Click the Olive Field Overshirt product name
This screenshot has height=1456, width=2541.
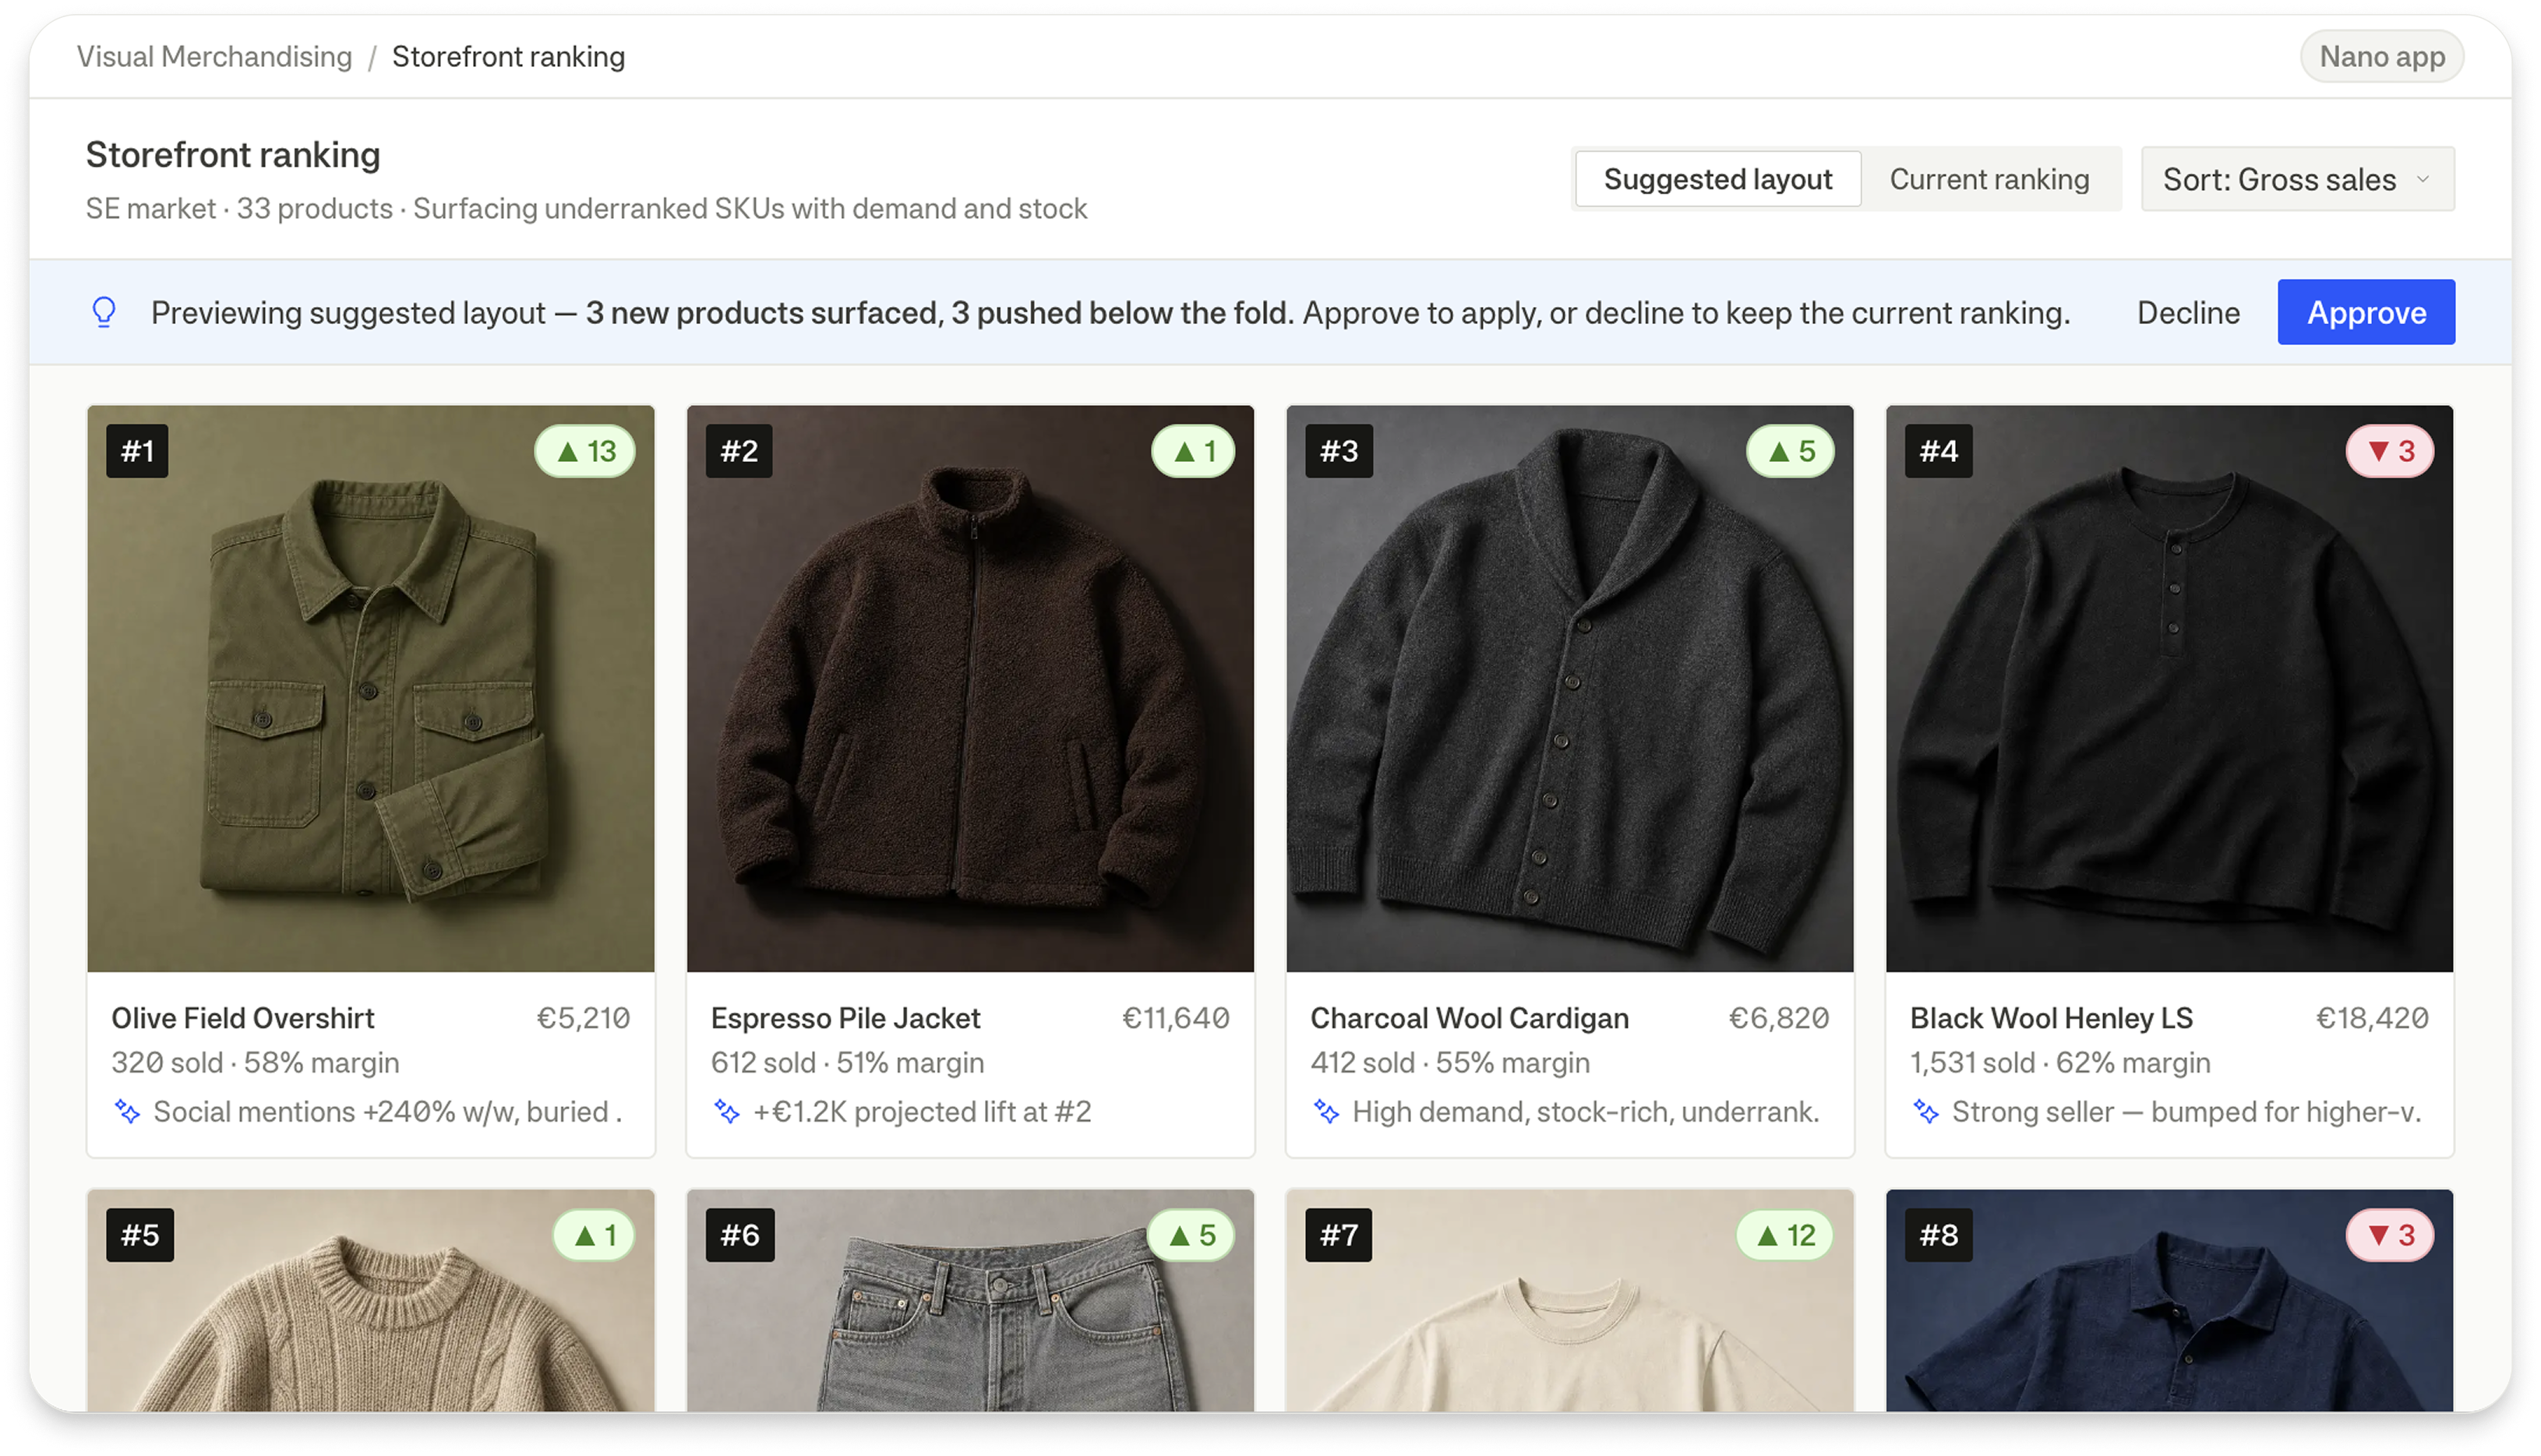[243, 1017]
